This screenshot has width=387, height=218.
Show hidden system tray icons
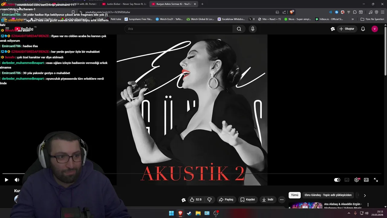click(349, 213)
